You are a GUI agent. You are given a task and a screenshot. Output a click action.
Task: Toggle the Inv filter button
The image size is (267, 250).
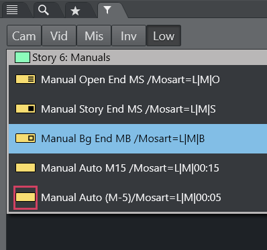(x=129, y=36)
